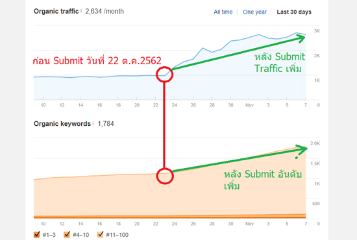
Task: Uncheck the #1–3 keyword positions checkbox
Action: click(x=36, y=234)
